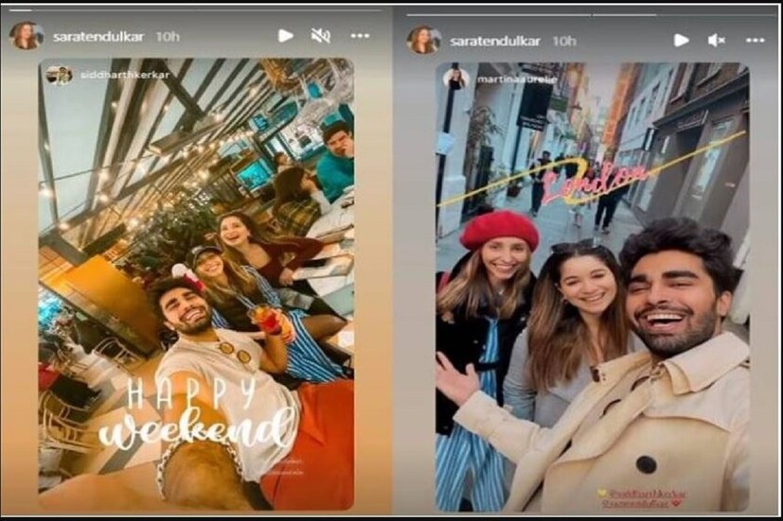Screen dimensions: 783x521
Task: Expand three-dot menu on London story
Action: 755,40
